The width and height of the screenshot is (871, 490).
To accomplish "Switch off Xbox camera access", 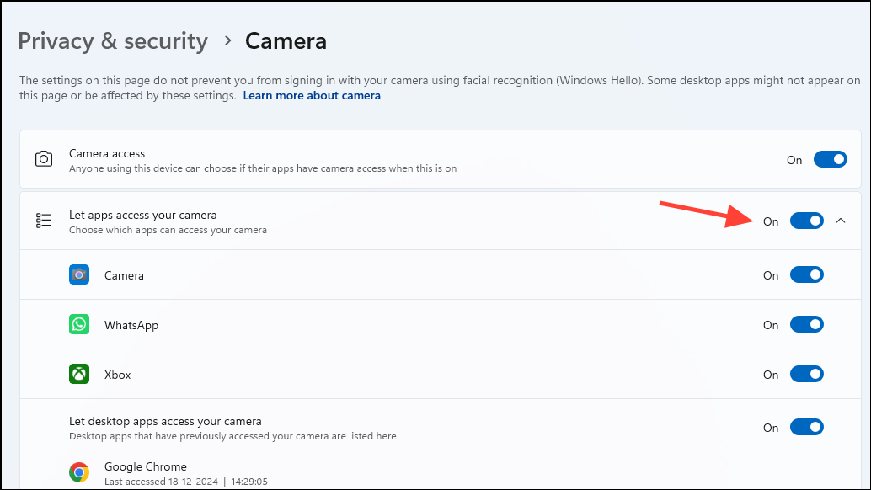I will [806, 375].
